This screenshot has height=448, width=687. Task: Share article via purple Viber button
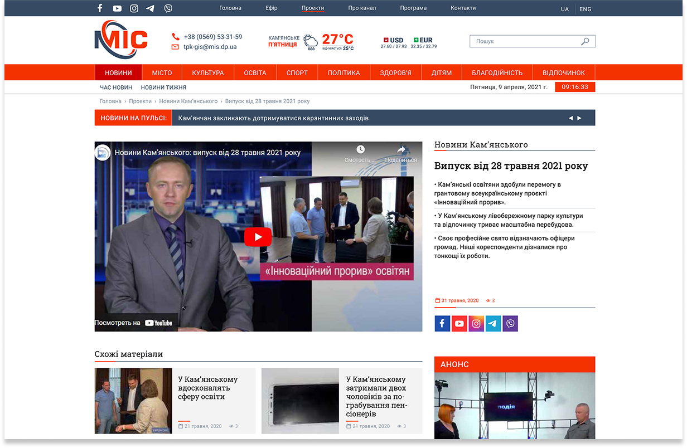pyautogui.click(x=510, y=324)
